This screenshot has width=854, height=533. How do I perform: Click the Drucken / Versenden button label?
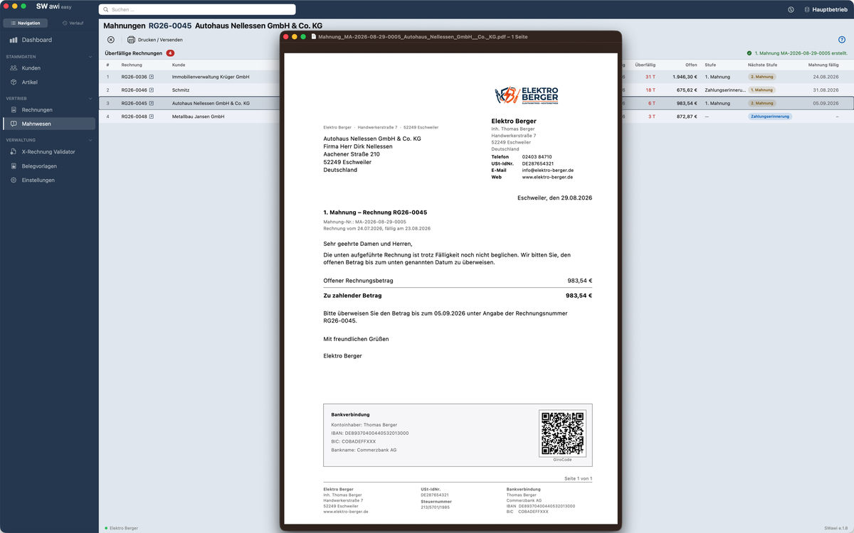click(159, 40)
